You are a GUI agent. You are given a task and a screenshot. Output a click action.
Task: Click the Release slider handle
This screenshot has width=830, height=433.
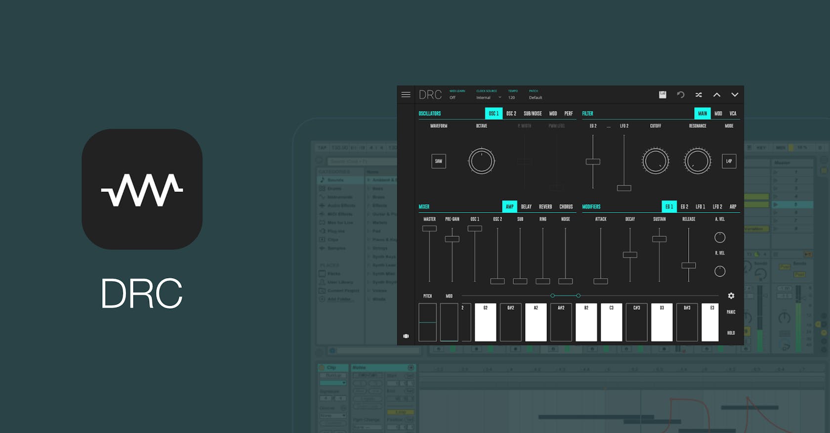coord(689,265)
